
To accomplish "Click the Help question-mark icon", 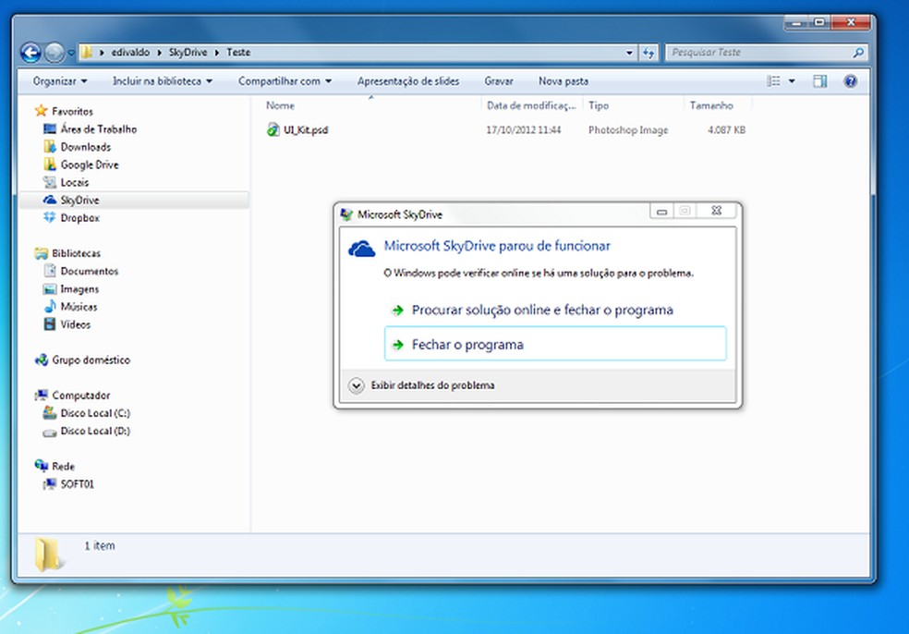I will (x=849, y=81).
